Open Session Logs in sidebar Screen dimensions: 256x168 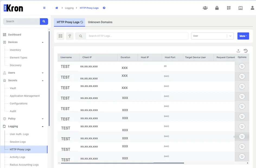point(18,142)
